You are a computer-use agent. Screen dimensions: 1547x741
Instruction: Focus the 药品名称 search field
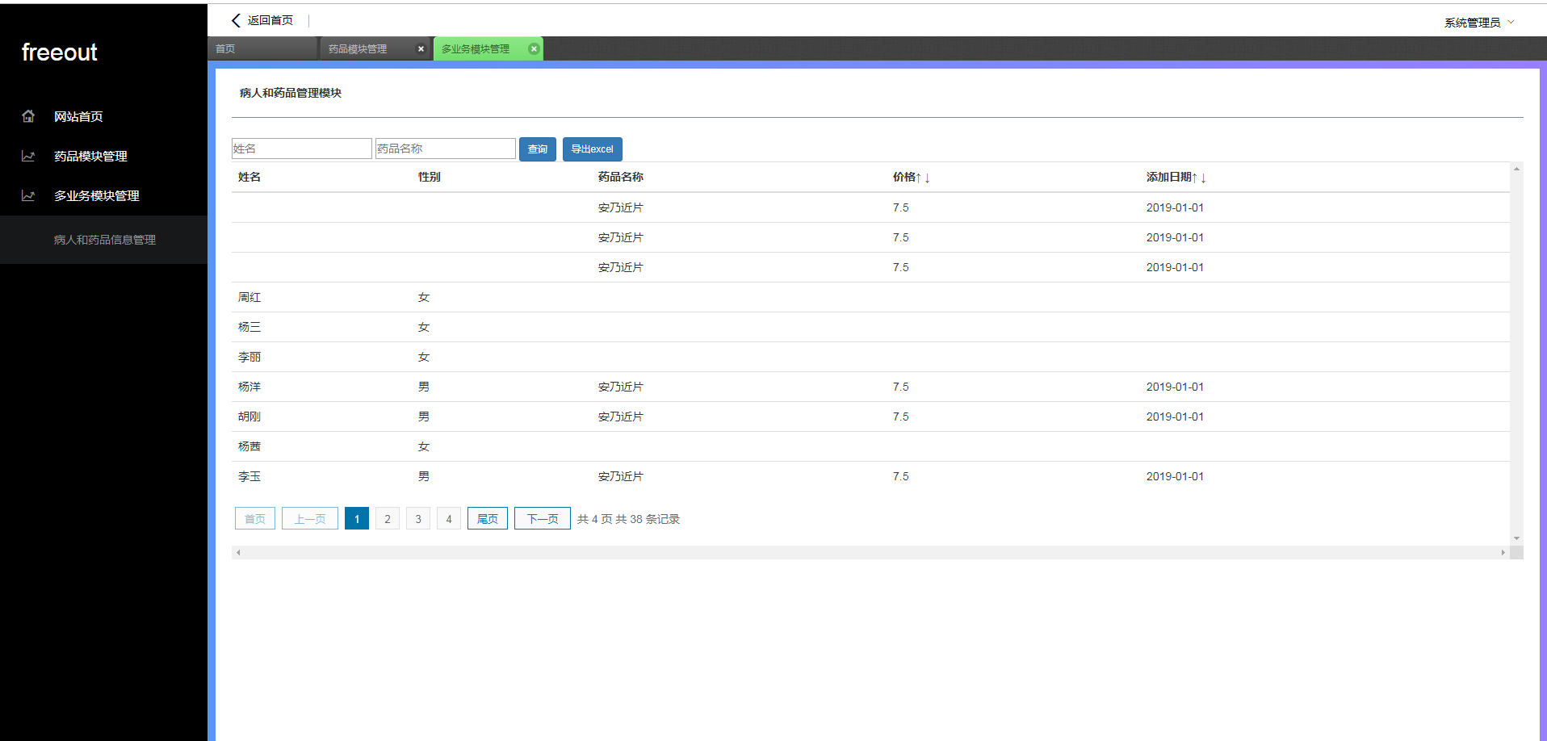pos(446,149)
